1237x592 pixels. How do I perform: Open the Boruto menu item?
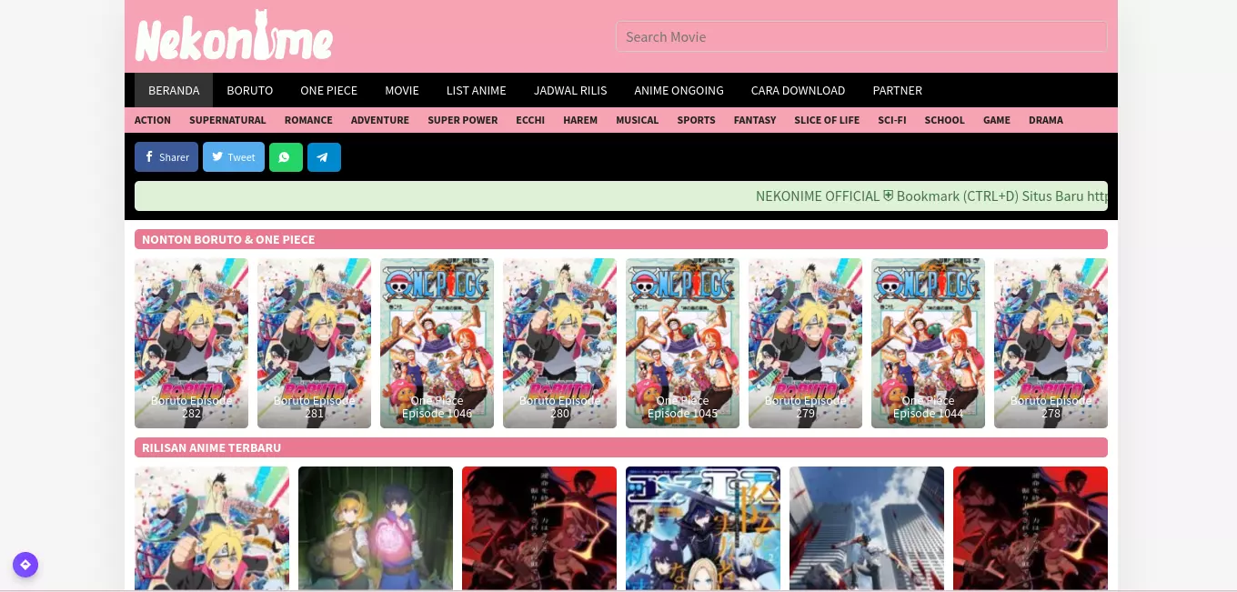tap(250, 90)
